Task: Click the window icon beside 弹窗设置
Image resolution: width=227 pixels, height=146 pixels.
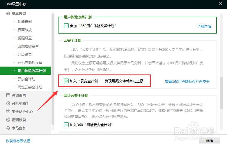Action: [8, 95]
